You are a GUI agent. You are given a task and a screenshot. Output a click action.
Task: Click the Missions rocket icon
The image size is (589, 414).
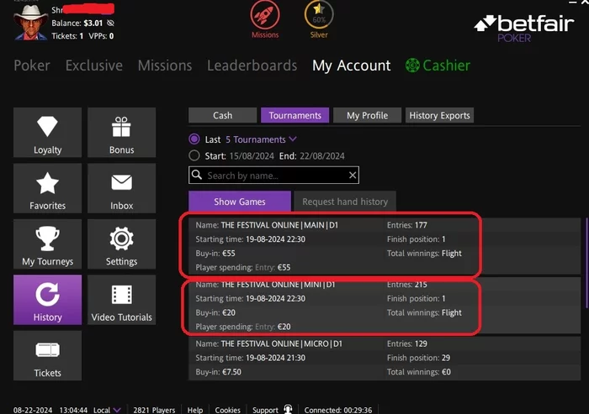(x=265, y=15)
